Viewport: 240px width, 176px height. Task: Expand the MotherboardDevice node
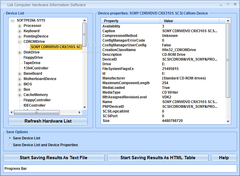pos(19,79)
